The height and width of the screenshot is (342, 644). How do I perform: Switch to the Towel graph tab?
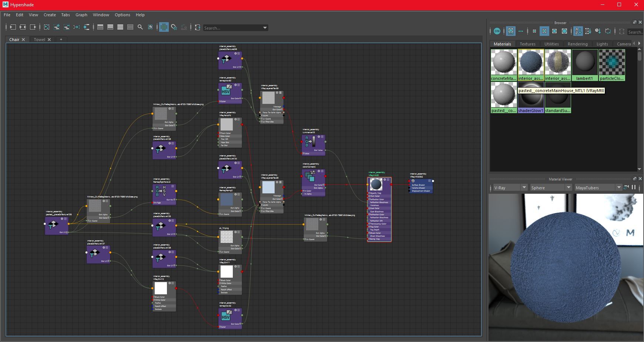39,40
